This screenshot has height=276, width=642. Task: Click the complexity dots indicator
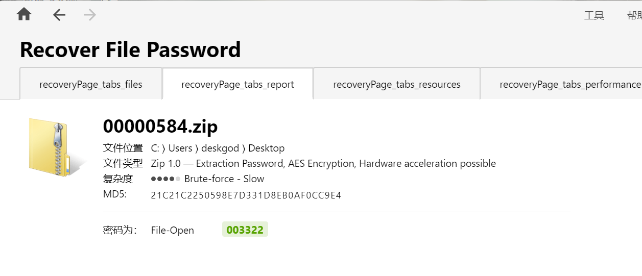click(x=166, y=179)
